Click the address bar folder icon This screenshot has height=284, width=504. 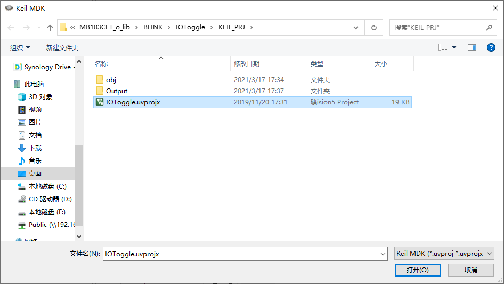(63, 27)
